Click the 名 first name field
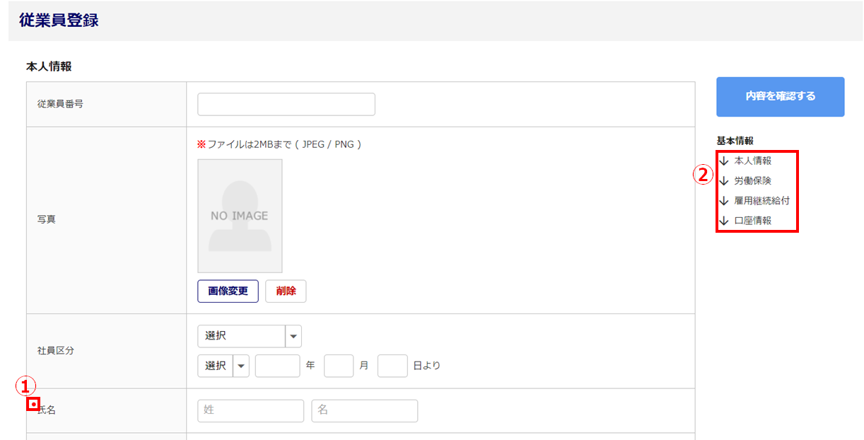 364,410
